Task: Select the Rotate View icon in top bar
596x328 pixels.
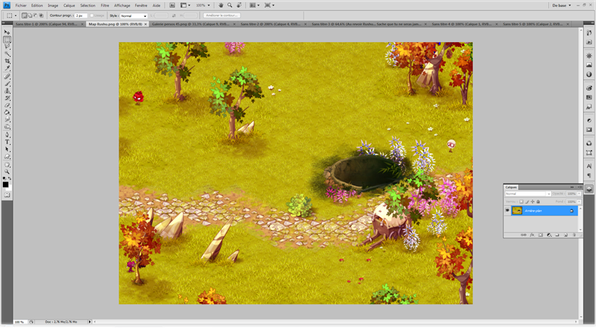Action: 239,6
